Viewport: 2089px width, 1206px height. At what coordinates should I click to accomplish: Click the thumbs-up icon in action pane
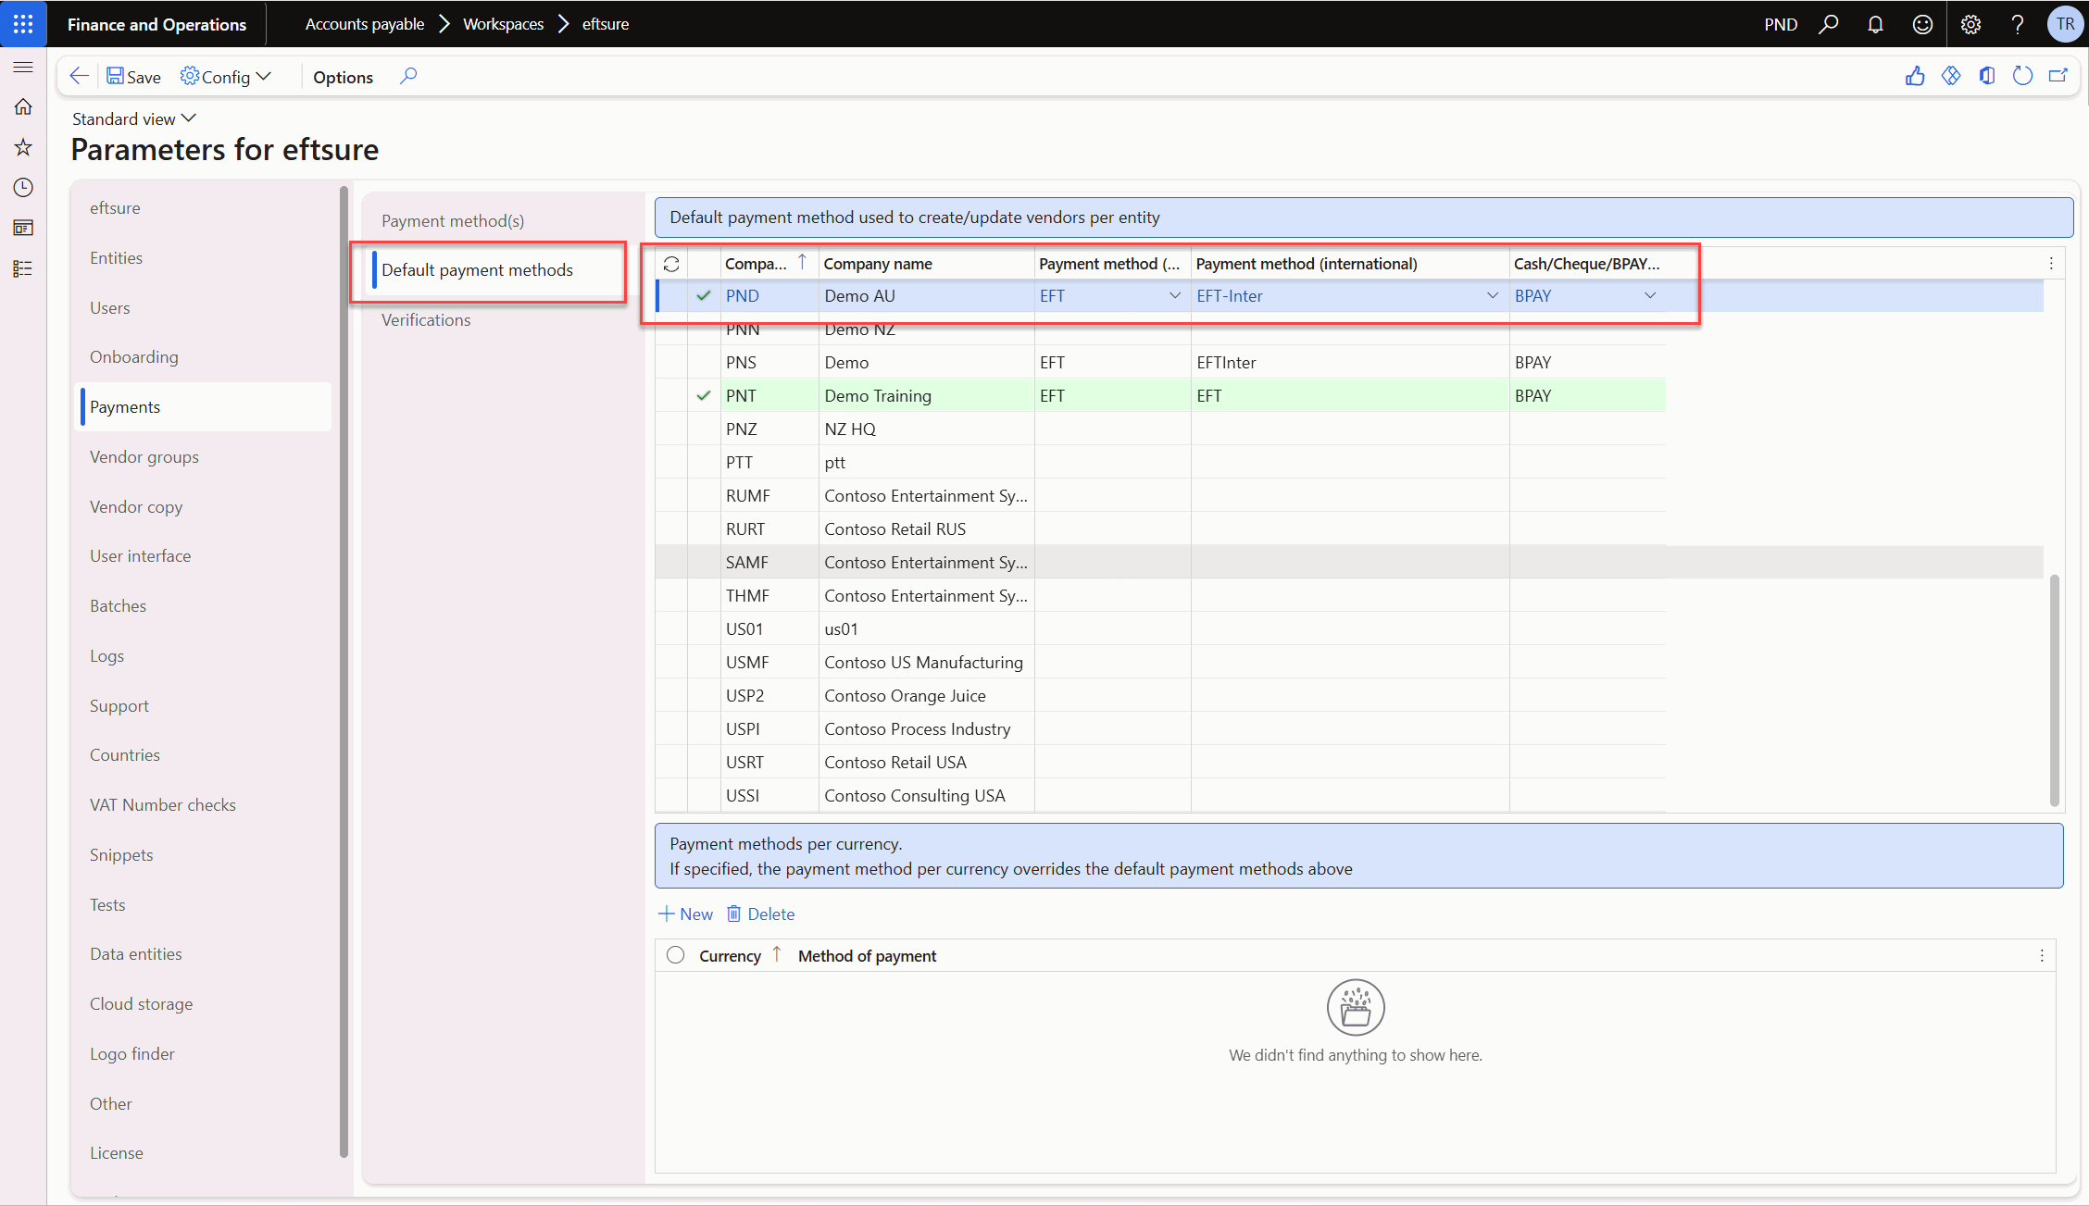pyautogui.click(x=1915, y=76)
